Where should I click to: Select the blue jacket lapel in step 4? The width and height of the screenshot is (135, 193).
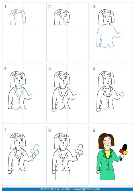(x=19, y=92)
